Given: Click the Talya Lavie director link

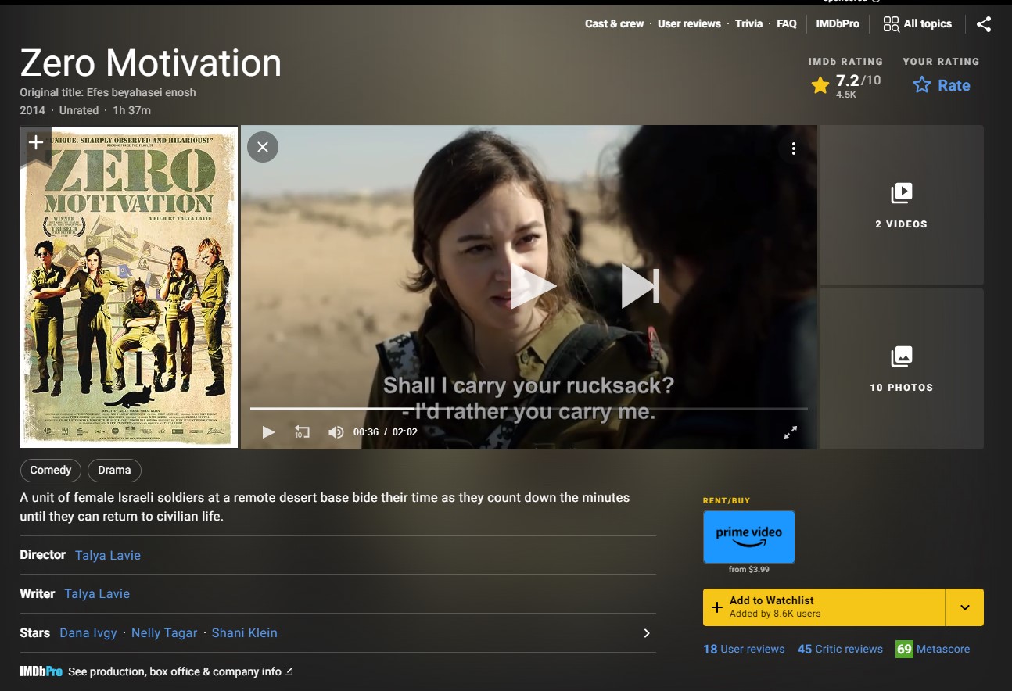Looking at the screenshot, I should point(107,555).
